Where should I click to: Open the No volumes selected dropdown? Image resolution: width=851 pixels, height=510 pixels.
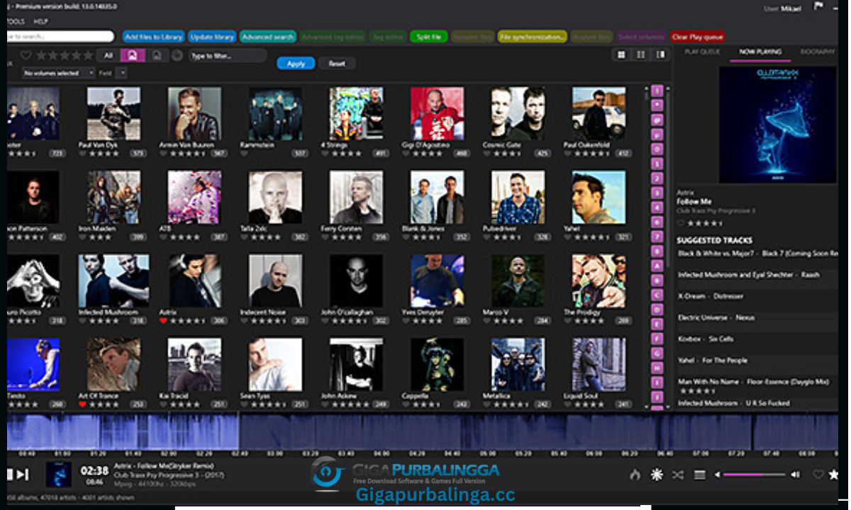[x=59, y=73]
